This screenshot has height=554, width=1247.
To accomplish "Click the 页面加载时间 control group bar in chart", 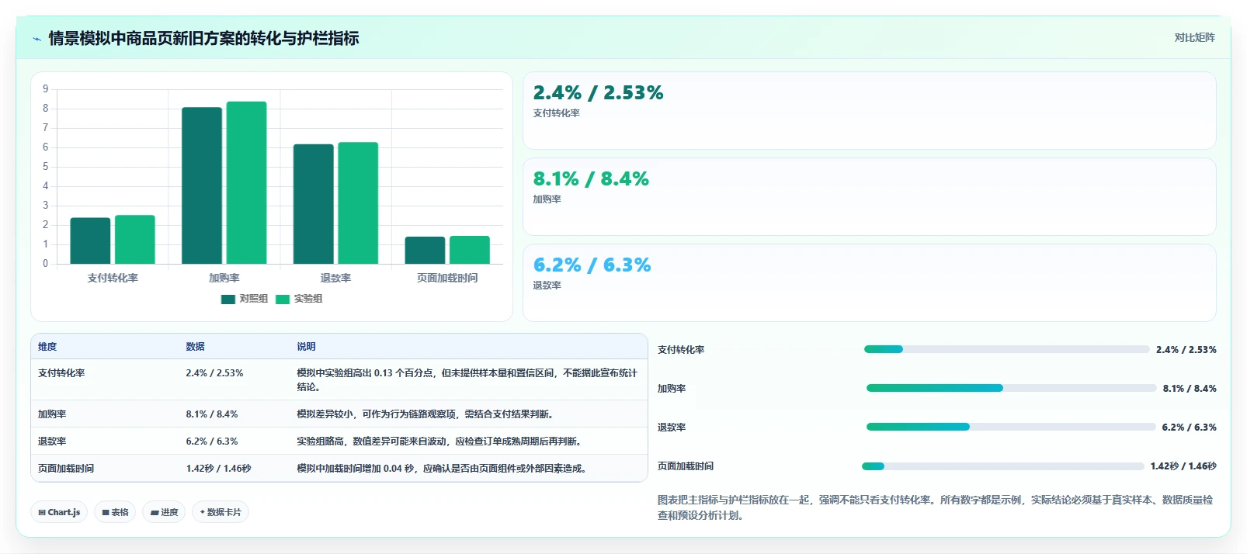I will tap(425, 251).
